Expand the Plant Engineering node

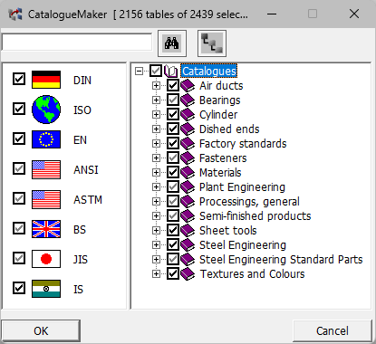point(156,187)
